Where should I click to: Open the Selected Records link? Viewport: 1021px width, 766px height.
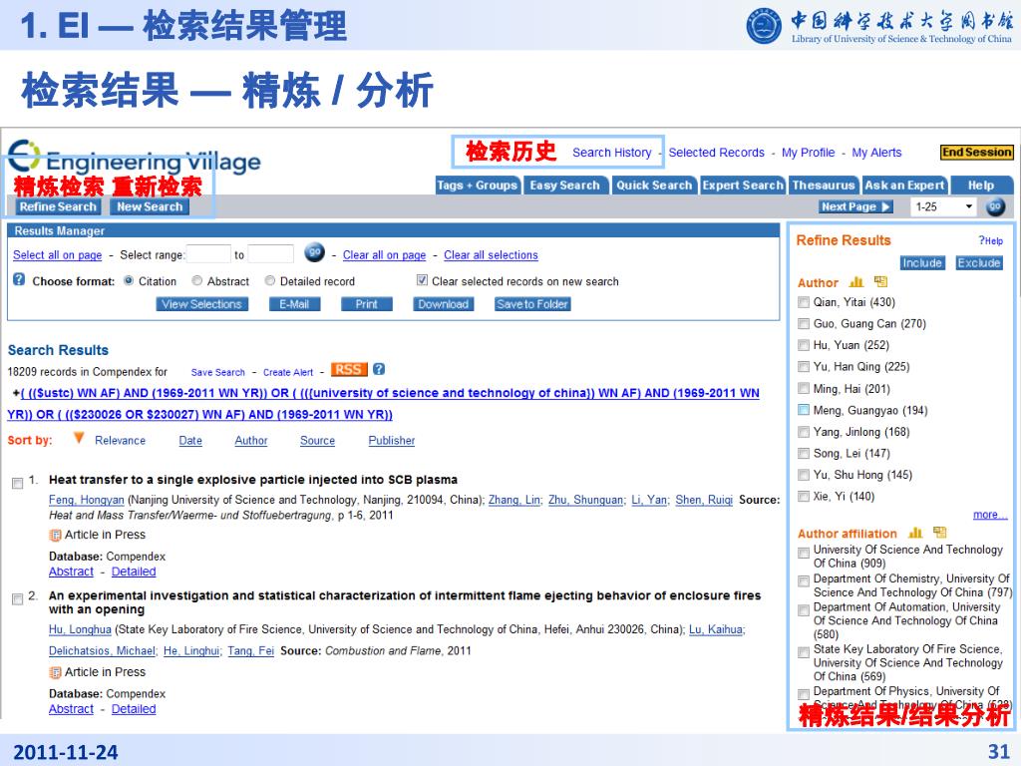click(716, 153)
